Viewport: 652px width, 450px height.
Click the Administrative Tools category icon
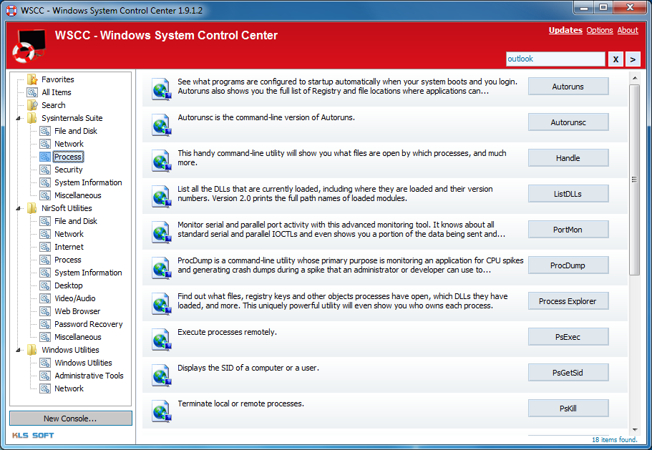coord(45,376)
